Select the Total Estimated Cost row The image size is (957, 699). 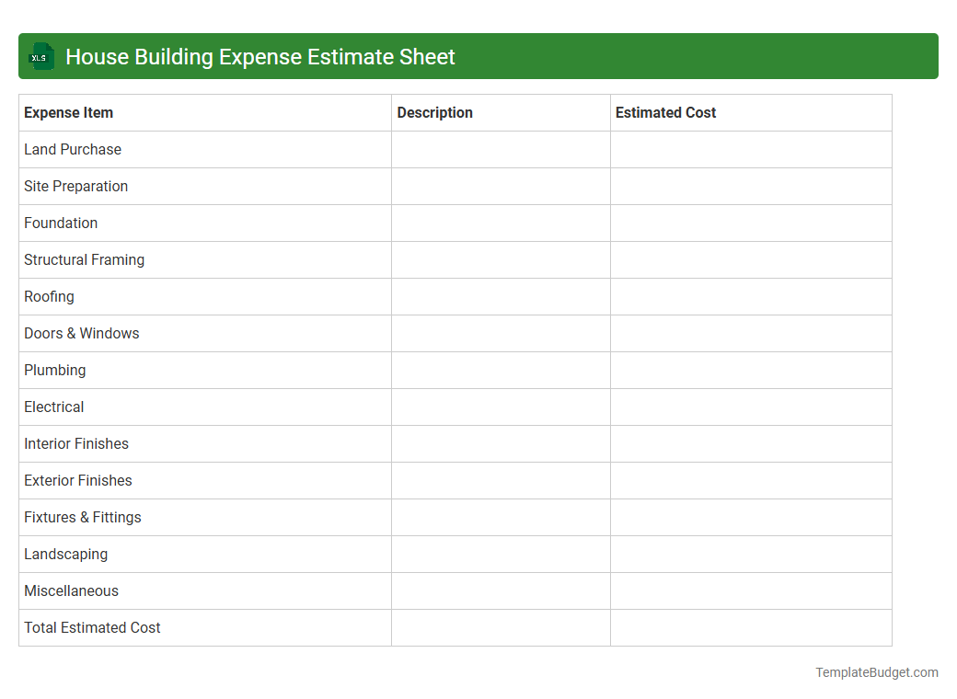[x=92, y=627]
